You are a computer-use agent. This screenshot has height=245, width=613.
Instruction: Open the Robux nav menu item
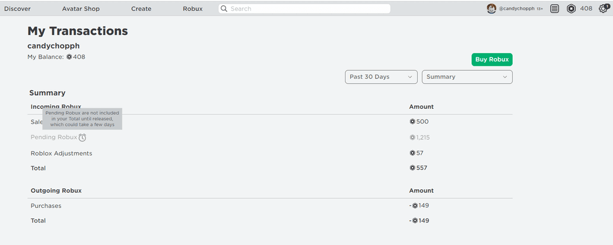(x=192, y=9)
